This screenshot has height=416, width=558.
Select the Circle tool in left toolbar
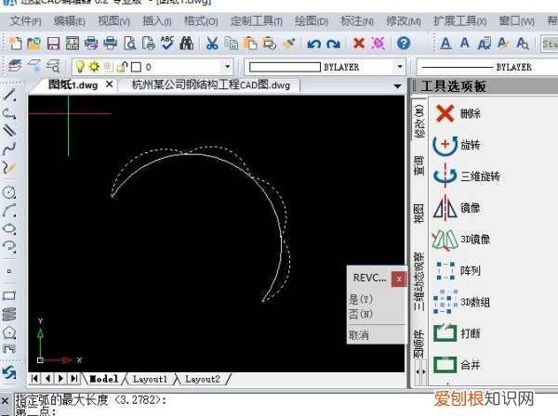point(9,192)
